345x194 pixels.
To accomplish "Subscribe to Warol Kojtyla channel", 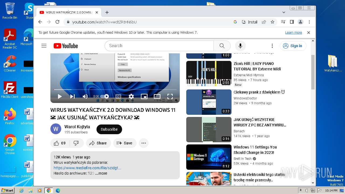I will tap(109, 129).
